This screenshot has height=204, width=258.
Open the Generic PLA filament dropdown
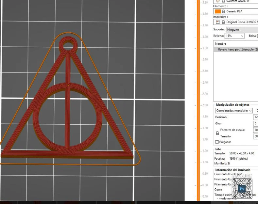pyautogui.click(x=236, y=11)
